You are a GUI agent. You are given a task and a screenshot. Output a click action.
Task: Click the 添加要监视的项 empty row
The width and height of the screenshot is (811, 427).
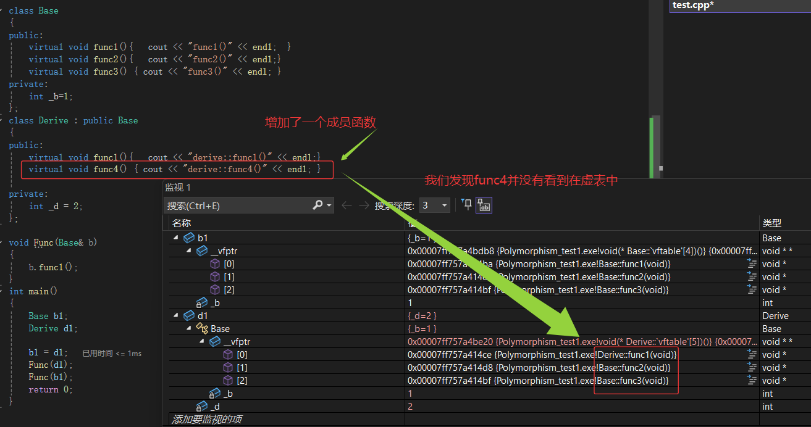pos(287,420)
